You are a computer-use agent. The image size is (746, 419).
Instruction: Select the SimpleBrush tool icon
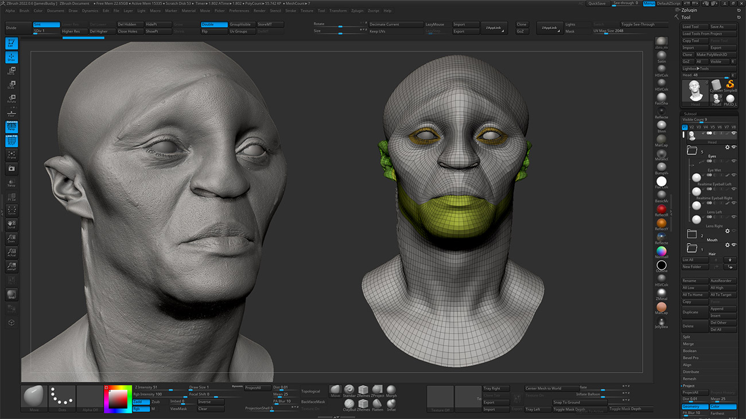coord(730,85)
